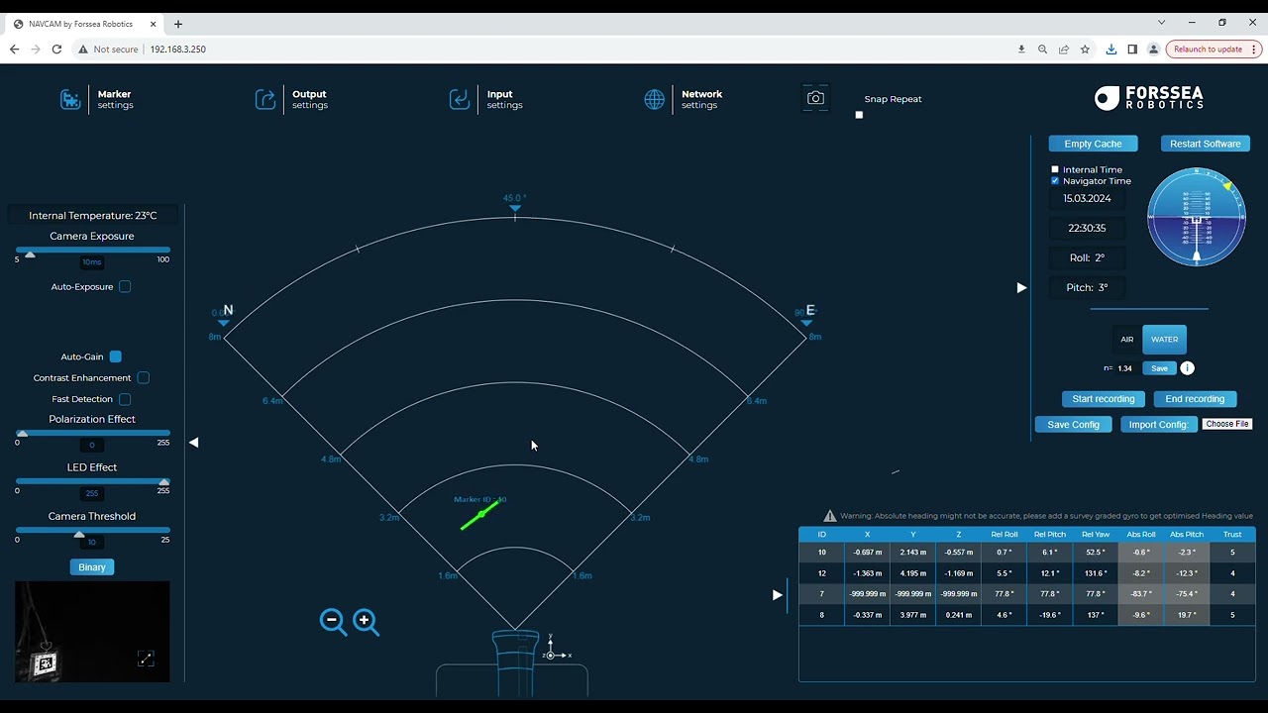This screenshot has width=1268, height=713.
Task: Select marker ID 12 table row
Action: point(1027,573)
